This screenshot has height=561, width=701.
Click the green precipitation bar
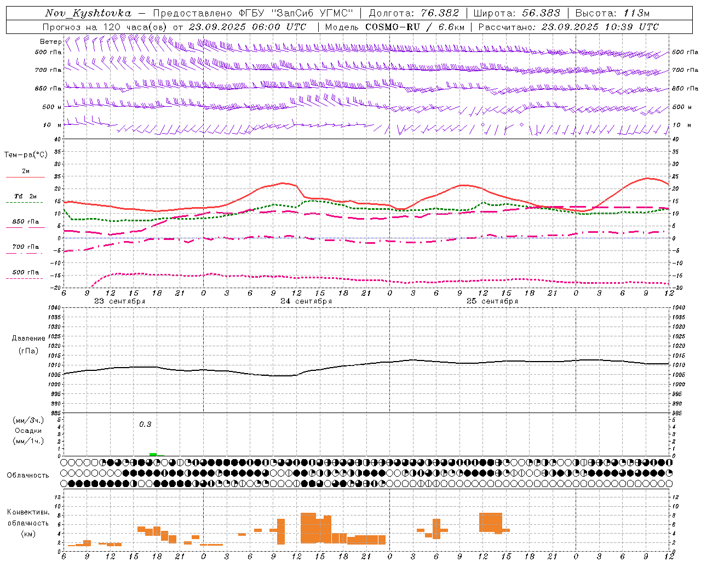[x=153, y=454]
